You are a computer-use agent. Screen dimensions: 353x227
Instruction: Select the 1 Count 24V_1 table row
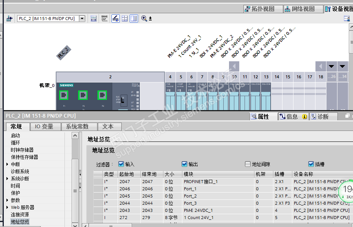coord(223,218)
